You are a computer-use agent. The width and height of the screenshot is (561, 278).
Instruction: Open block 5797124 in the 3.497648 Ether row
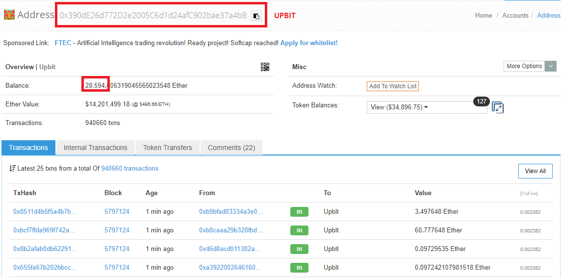pos(117,211)
